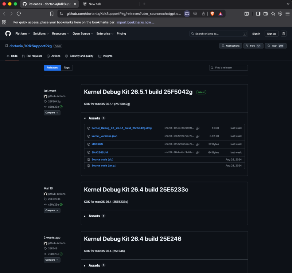Viewport: 292px width, 273px height.
Task: Open the dortania owner link
Action: pos(16,46)
